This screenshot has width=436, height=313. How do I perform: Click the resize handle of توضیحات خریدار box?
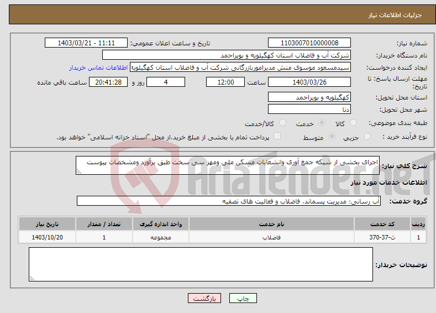[32, 278]
